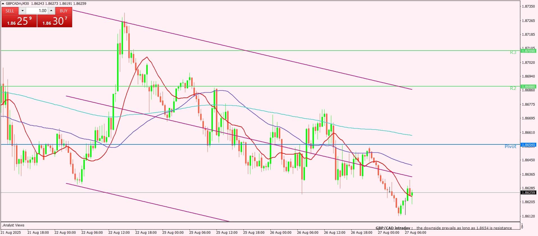Viewport: 538px width, 236px height.
Task: Toggle the one-click trading panel triangle beside GBPCADm
Action: (x=3, y=4)
